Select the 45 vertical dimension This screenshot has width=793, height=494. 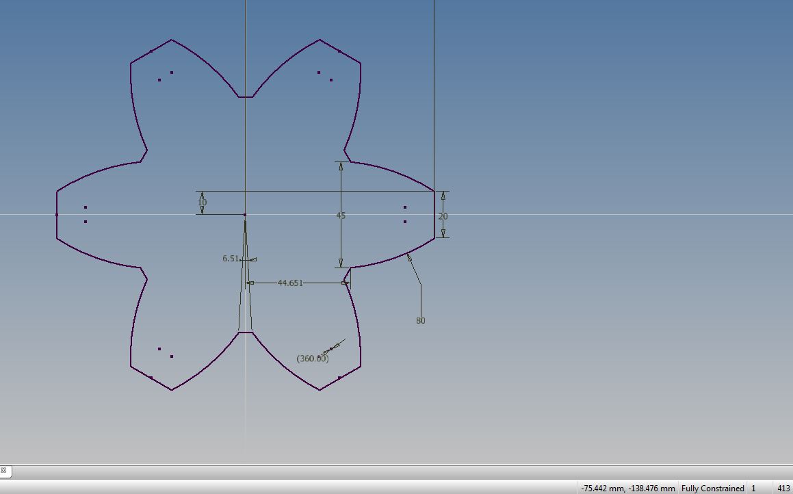pos(341,216)
